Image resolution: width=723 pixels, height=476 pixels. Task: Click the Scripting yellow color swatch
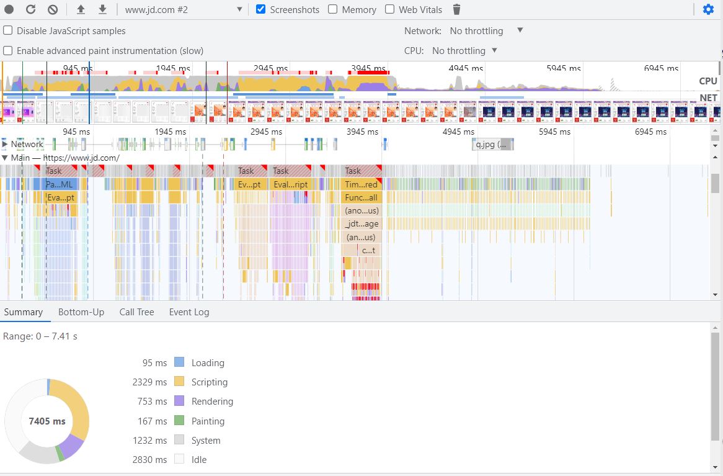click(x=179, y=382)
